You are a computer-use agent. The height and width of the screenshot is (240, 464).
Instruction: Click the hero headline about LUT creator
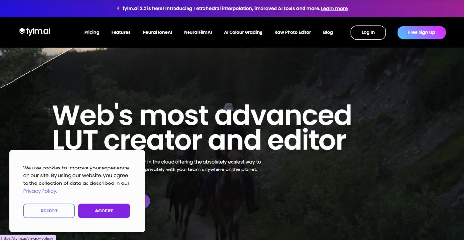click(202, 127)
